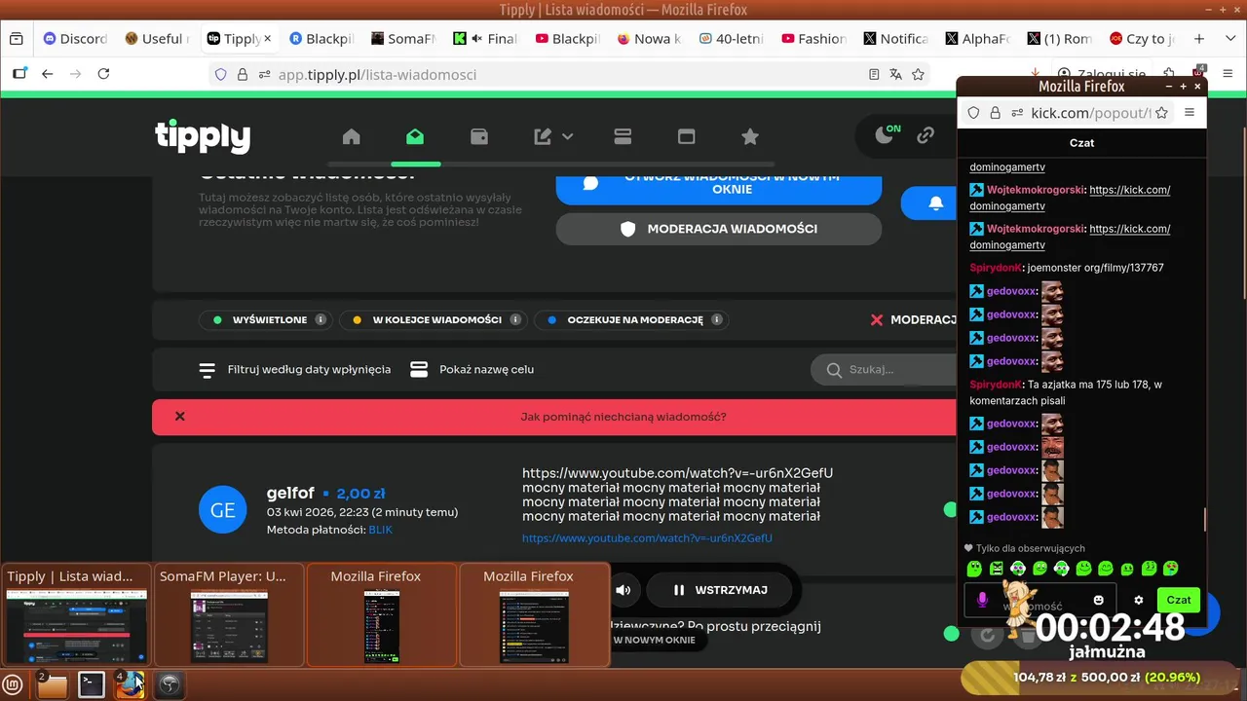The width and height of the screenshot is (1247, 701).
Task: Click Jak pominąć niechcianą wiadomość link
Action: [623, 417]
